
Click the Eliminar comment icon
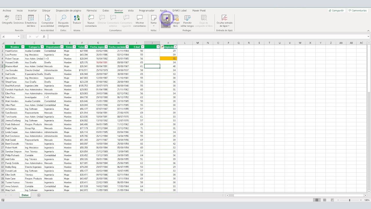[102, 20]
